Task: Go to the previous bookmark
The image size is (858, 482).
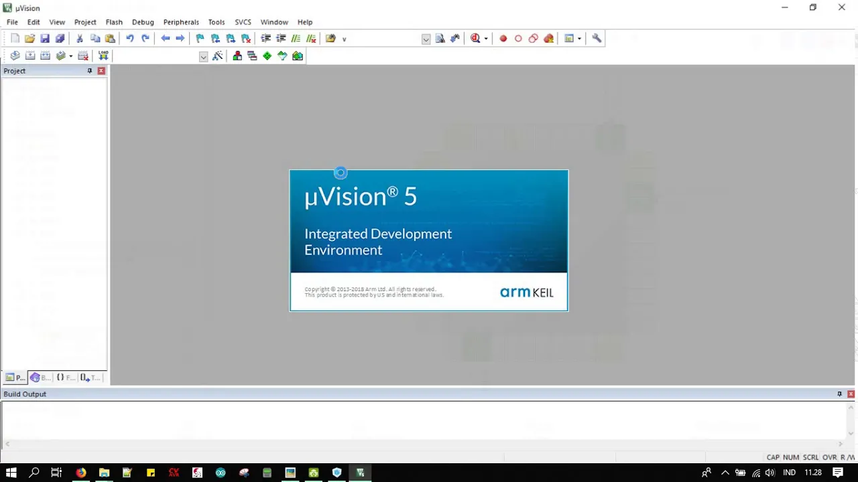Action: [x=215, y=39]
